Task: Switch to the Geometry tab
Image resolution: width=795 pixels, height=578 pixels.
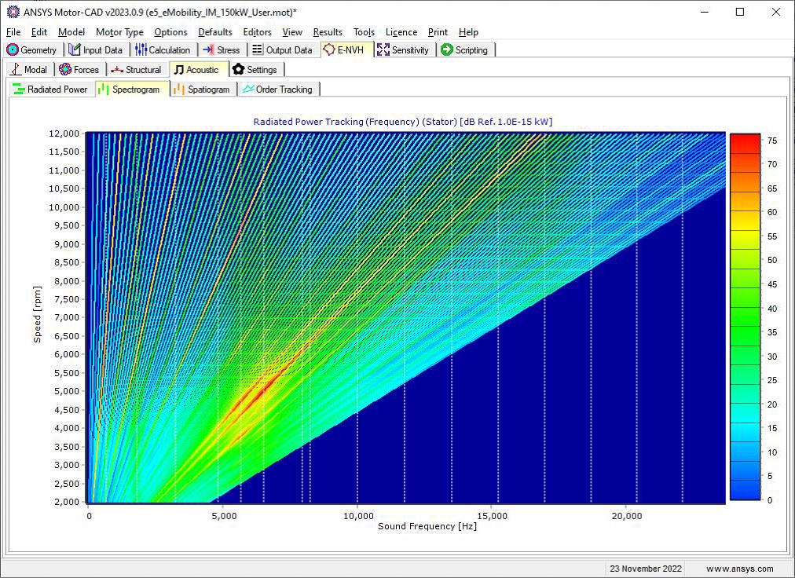Action: (x=32, y=49)
